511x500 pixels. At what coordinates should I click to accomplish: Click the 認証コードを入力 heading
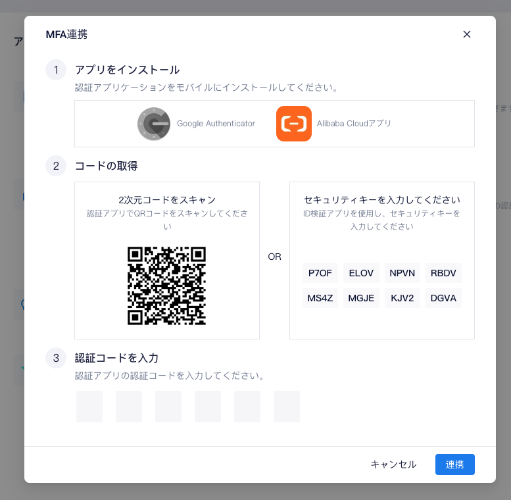(x=116, y=358)
